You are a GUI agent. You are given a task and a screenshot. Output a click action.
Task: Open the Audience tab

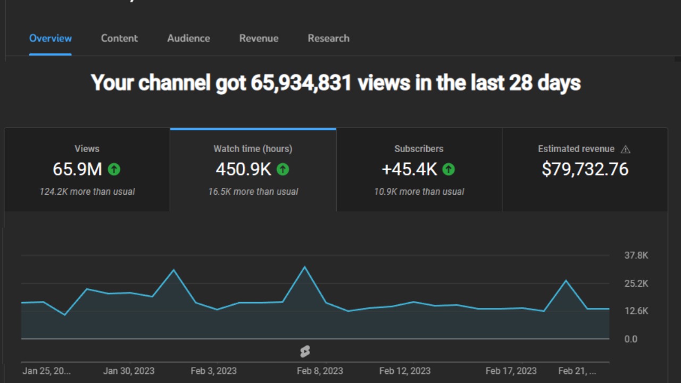tap(188, 38)
